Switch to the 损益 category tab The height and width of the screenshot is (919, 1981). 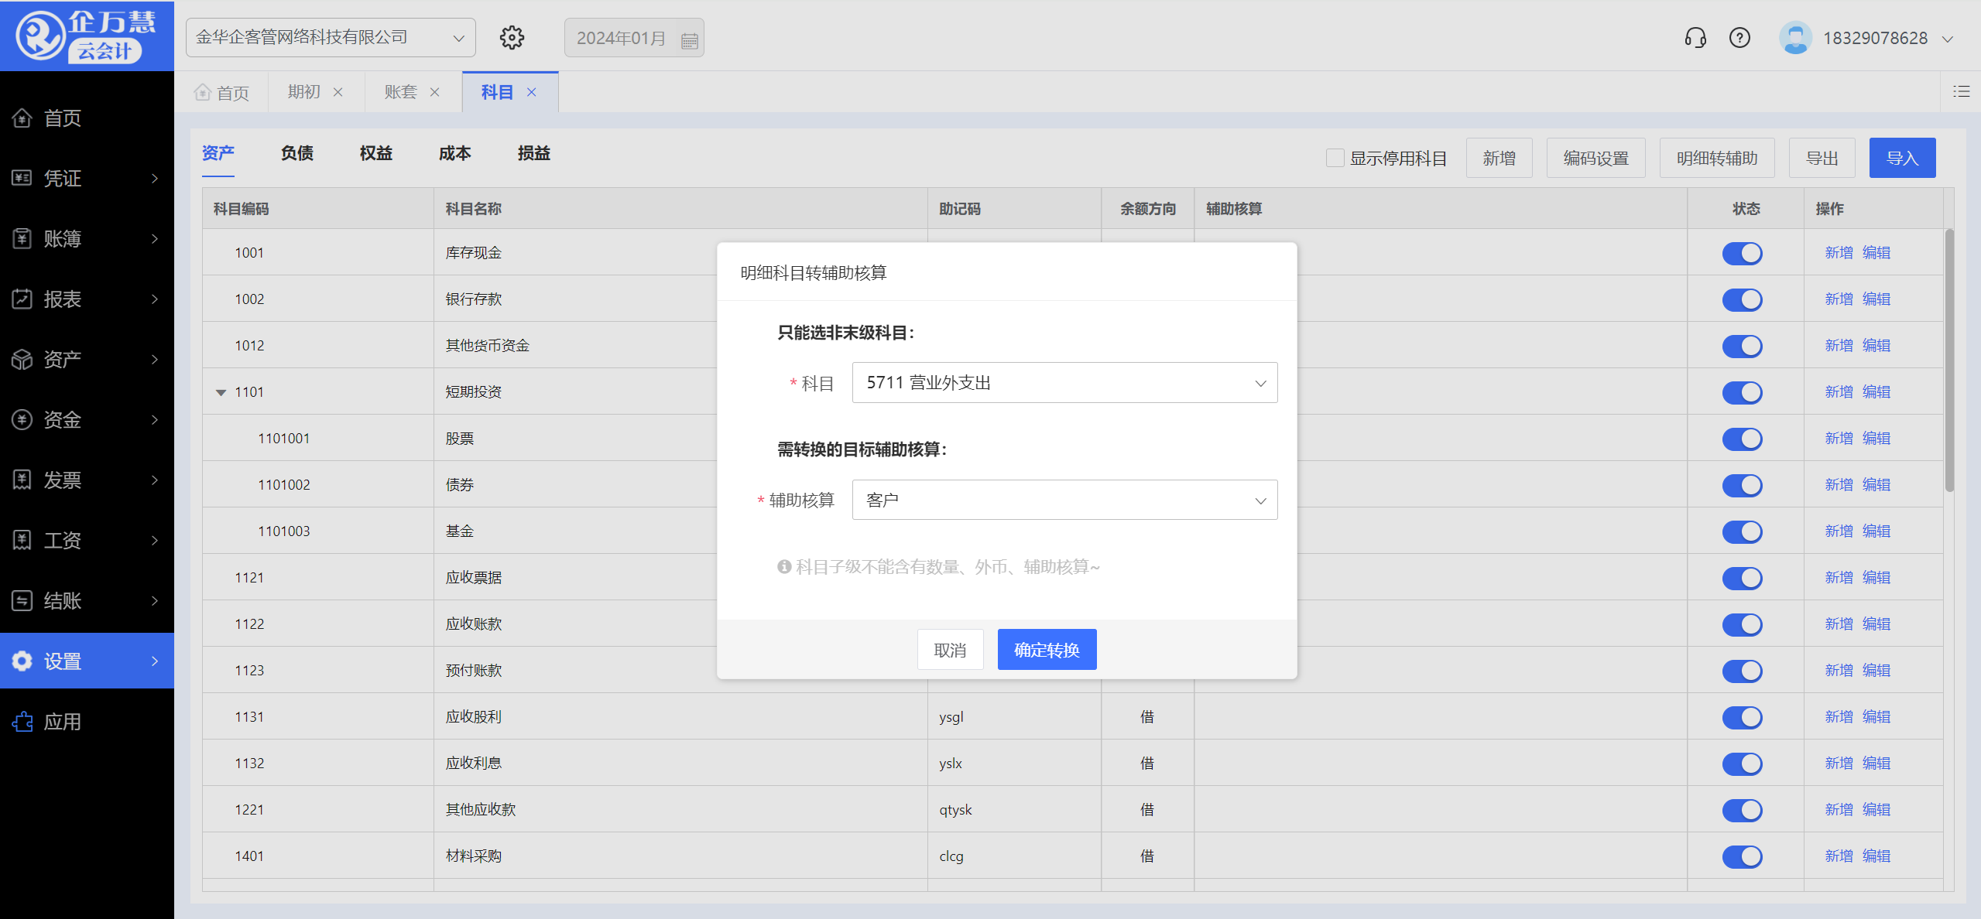coord(533,153)
